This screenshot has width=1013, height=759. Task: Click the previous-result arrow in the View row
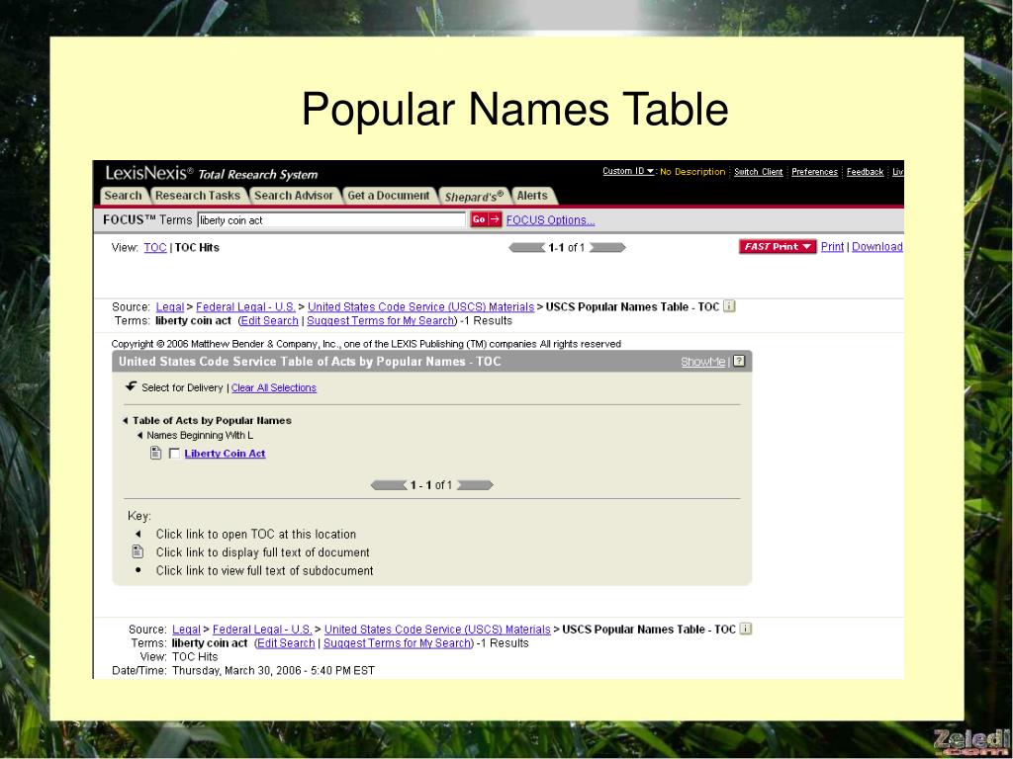point(526,247)
